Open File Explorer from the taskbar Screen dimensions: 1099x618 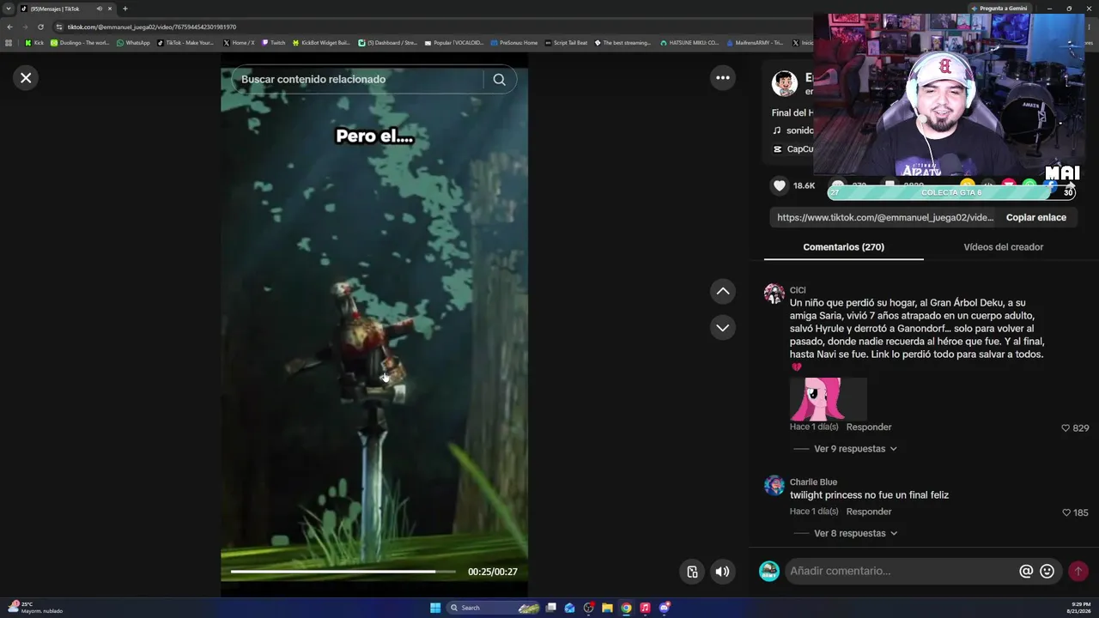[x=607, y=608]
